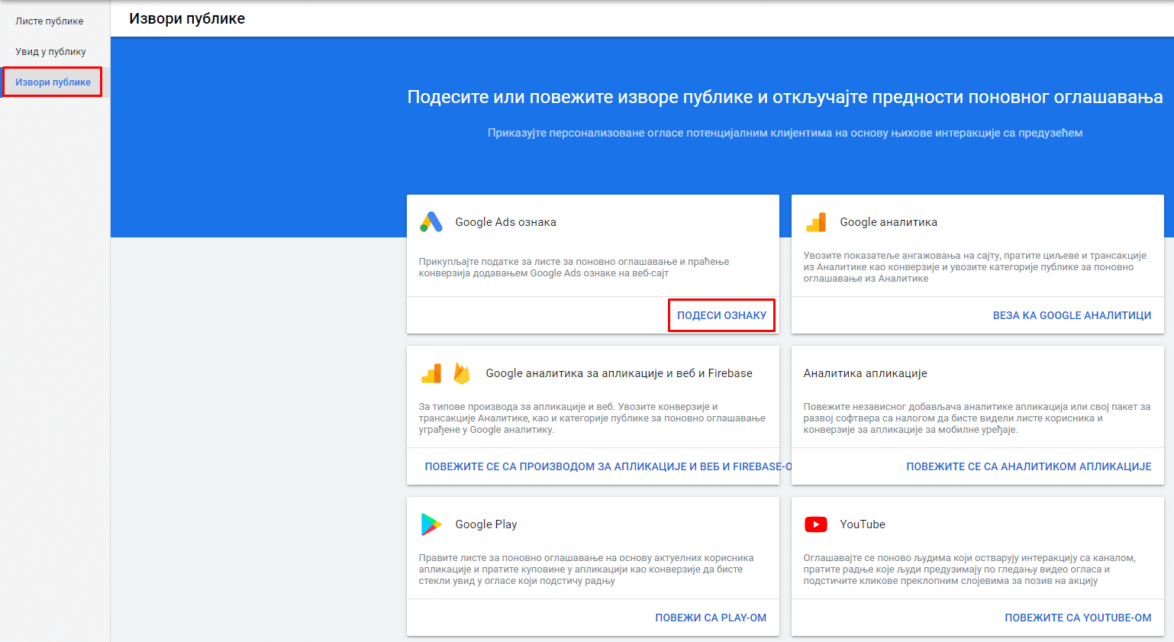Click the Google аналитика card title
1174x642 pixels.
tap(889, 222)
